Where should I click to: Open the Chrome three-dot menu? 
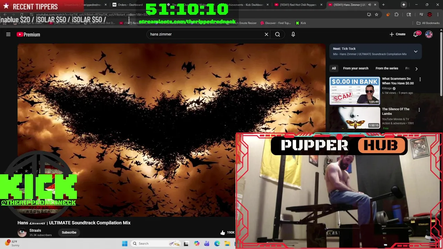[x=438, y=15]
